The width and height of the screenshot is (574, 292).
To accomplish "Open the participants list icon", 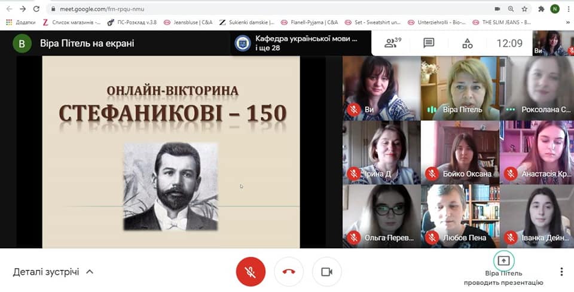I will point(392,43).
